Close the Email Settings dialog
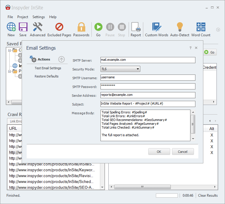The height and width of the screenshot is (204, 225). click(196, 48)
